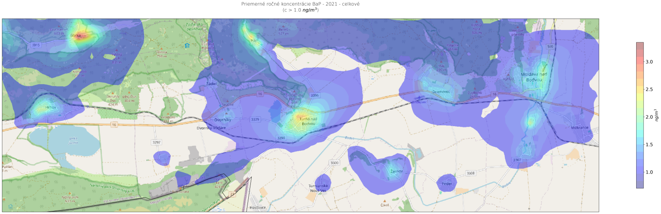Click the 3329 road shield near Dvorníky
Image resolution: width=661 pixels, height=214 pixels.
(x=255, y=120)
